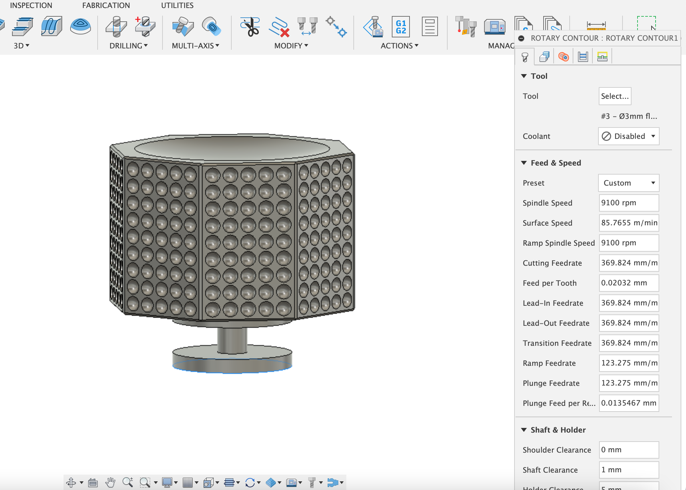
Task: Open Display Settings monitor icon
Action: [167, 482]
